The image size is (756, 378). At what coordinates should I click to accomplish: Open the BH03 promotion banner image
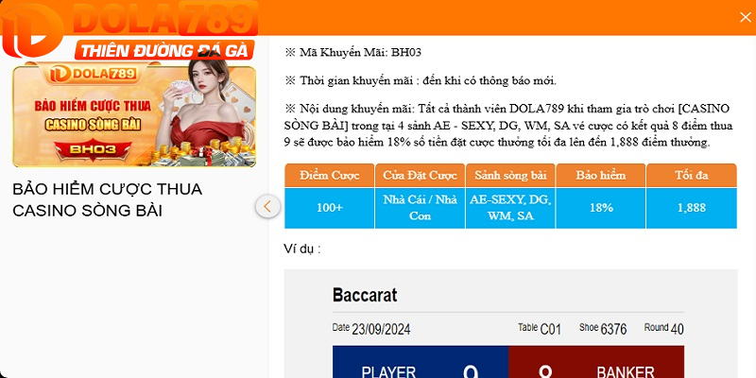[134, 115]
